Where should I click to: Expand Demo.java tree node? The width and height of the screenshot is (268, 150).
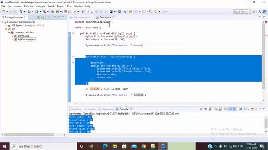tap(12, 36)
